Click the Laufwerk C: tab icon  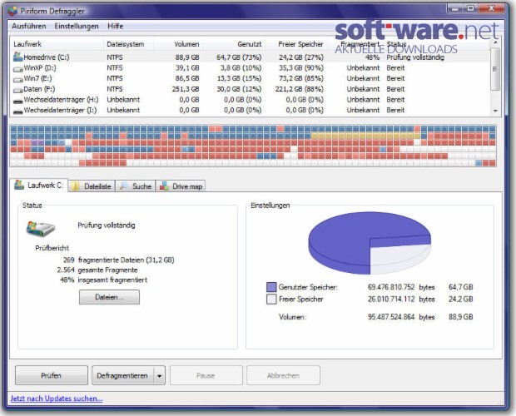click(x=19, y=185)
